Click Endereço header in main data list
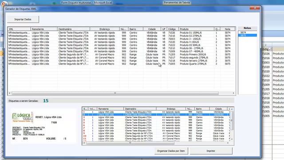Screen dimensions: 284x160 pyautogui.click(x=105, y=29)
